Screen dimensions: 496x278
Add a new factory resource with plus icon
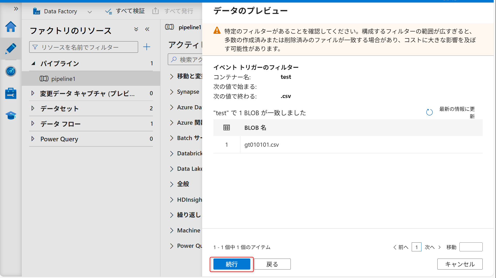[147, 47]
